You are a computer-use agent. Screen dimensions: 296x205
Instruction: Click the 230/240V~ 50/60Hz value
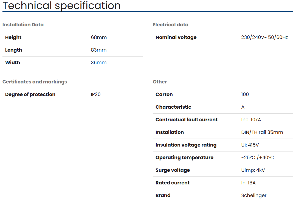pos(264,37)
